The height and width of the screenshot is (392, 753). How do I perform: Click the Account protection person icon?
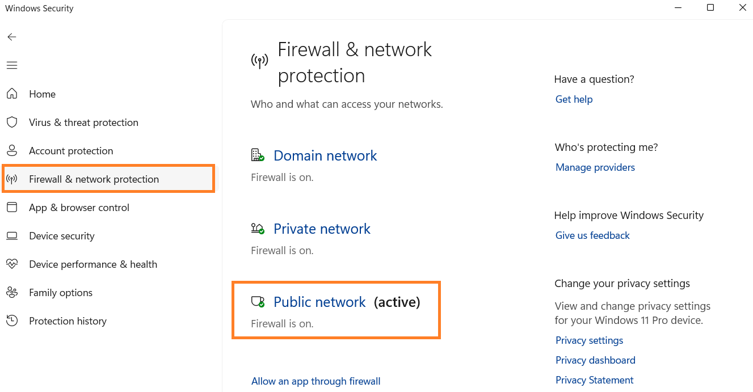point(12,151)
